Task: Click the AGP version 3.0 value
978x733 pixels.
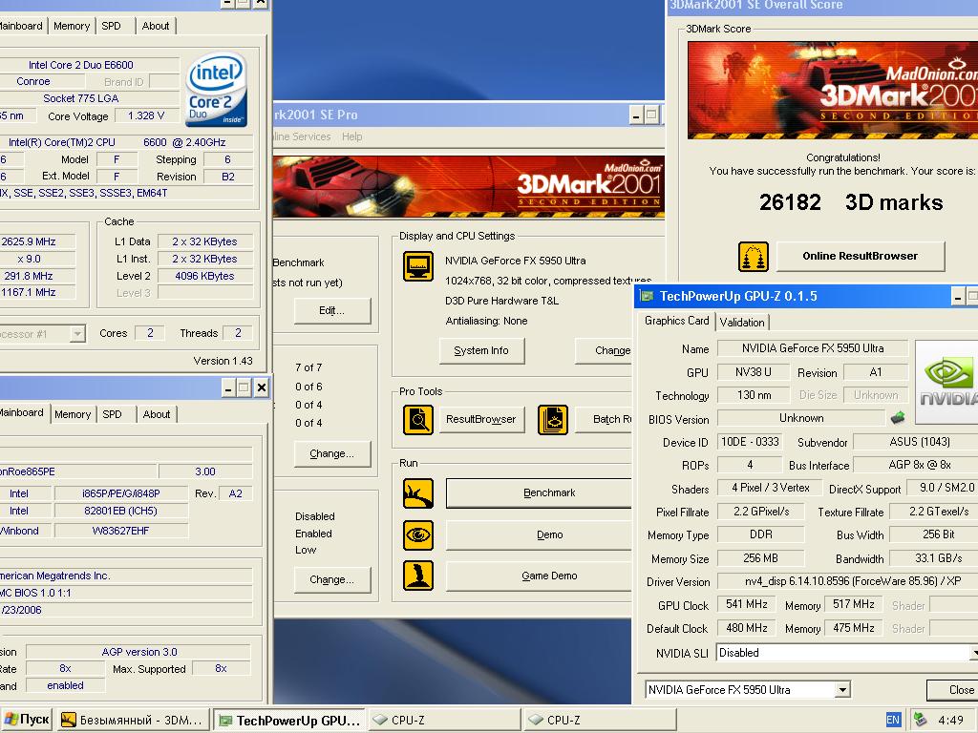Action: [x=139, y=652]
